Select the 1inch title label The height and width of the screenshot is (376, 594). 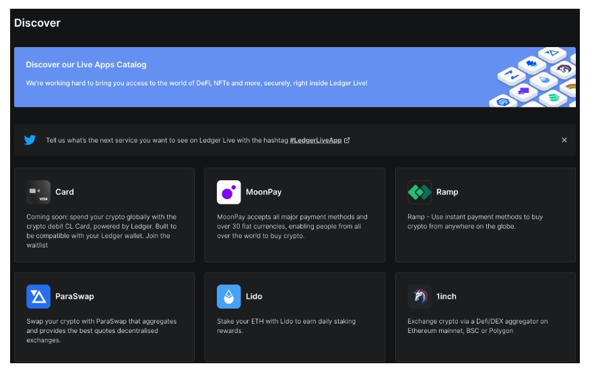point(445,297)
